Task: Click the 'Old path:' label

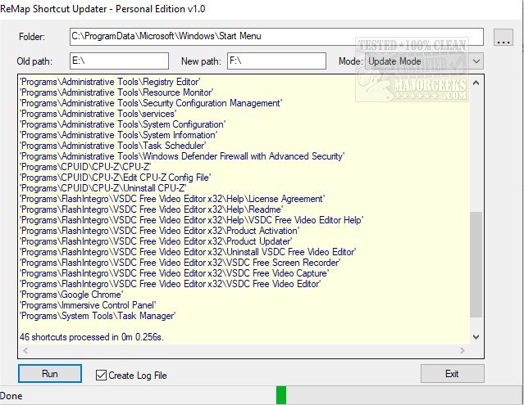Action: 34,61
